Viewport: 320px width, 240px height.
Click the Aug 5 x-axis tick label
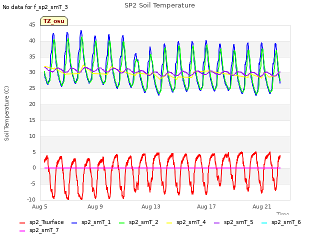[39, 206]
